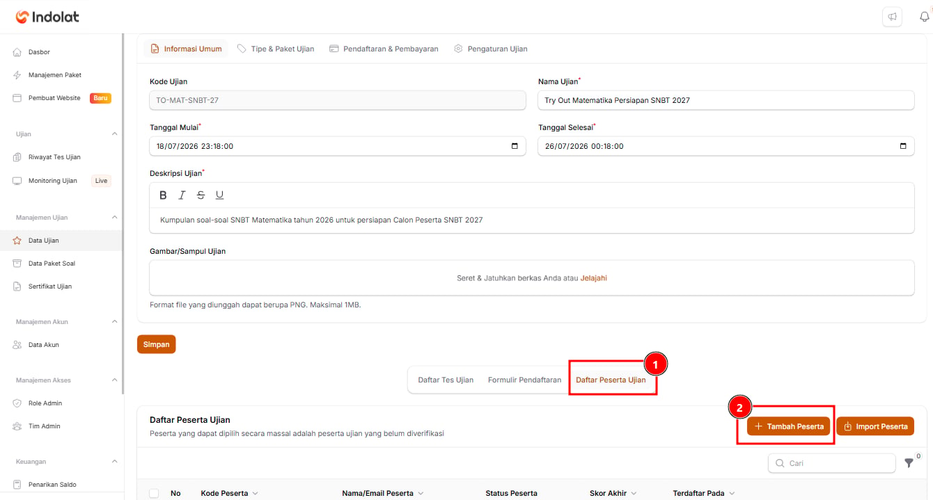Collapse the Manajemen Ujian sidebar section
Screen dimensions: 933x500
[115, 217]
